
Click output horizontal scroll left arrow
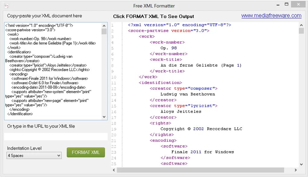point(114,170)
